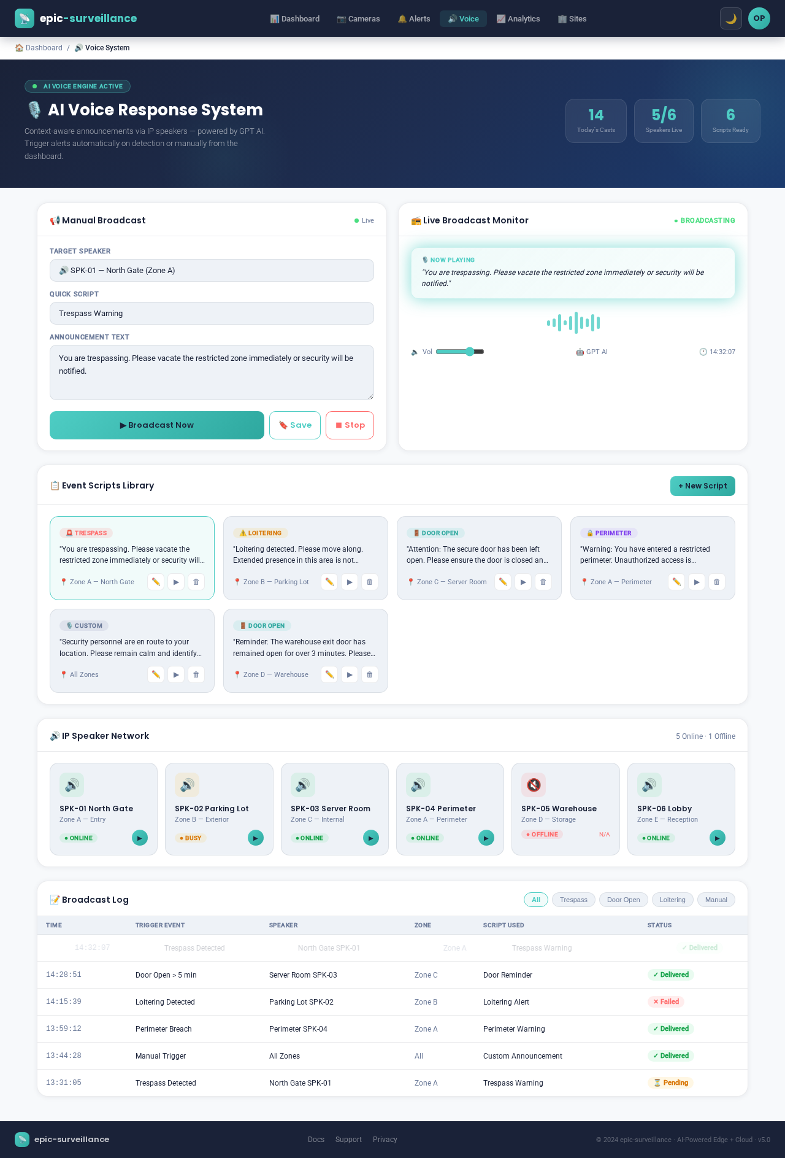
Task: Play the Zone D Warehouse script
Action: click(x=350, y=674)
